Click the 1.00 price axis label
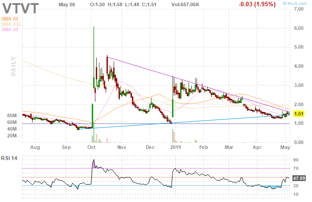 point(299,123)
